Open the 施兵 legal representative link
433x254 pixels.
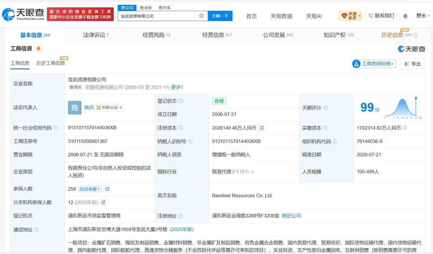tap(89, 108)
